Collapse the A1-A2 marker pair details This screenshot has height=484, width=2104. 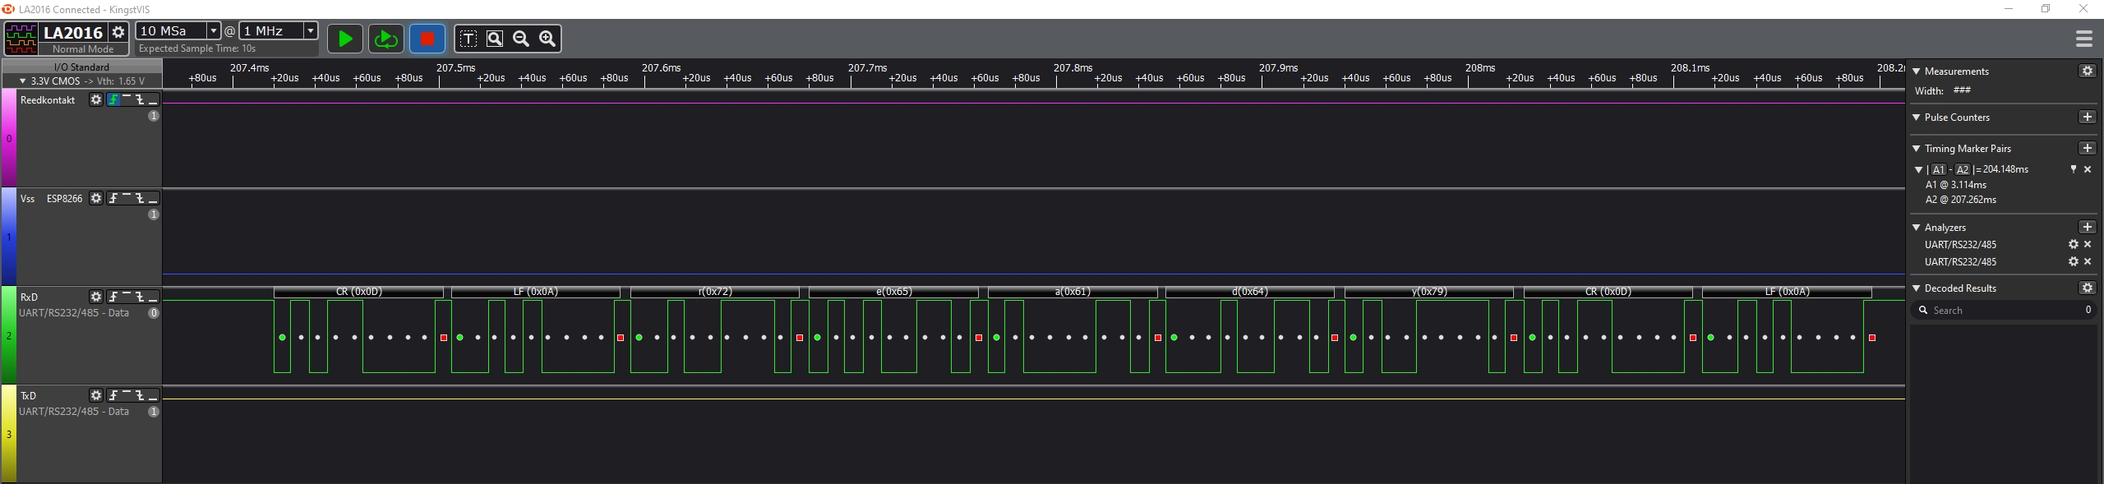[x=1919, y=169]
